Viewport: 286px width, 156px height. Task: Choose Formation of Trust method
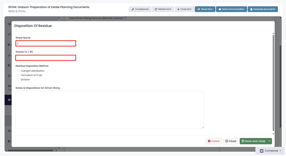[x=19, y=75]
